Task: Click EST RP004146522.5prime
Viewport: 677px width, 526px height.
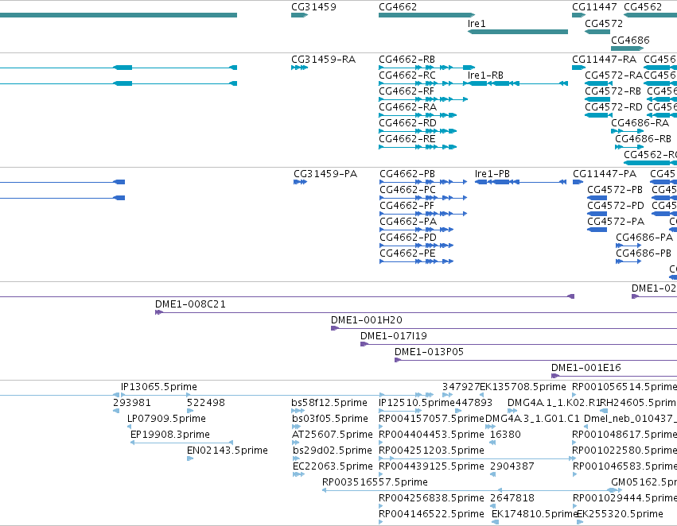Action: [x=431, y=515]
